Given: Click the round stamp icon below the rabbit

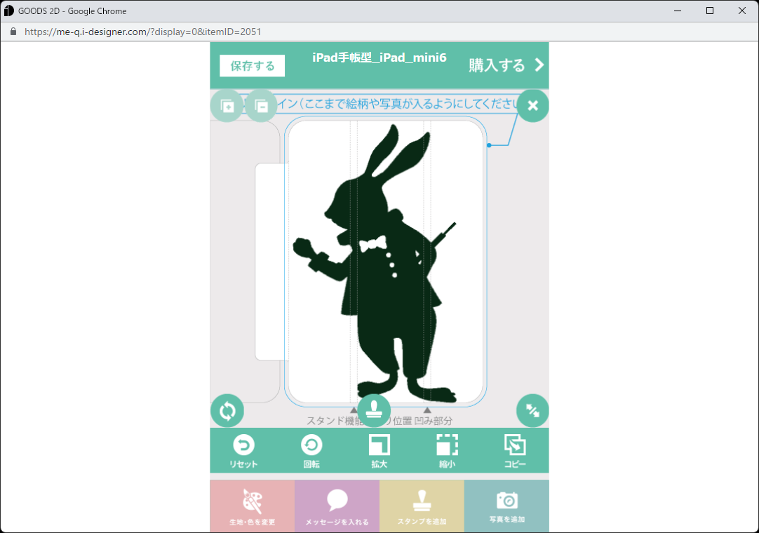Looking at the screenshot, I should 374,411.
